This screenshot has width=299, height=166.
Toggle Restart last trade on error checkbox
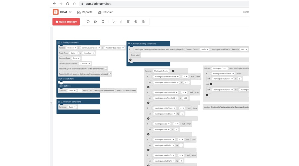[x=110, y=74]
